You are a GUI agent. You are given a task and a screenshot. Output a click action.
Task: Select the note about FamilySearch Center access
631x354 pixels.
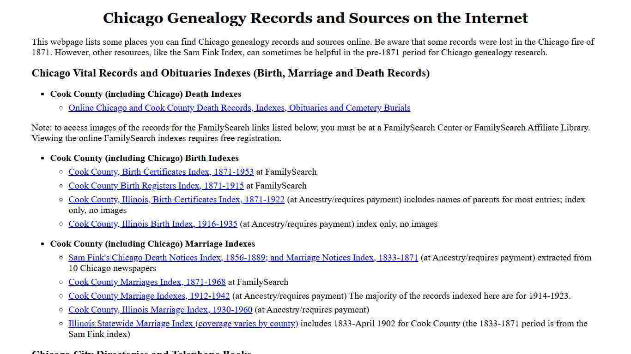[311, 133]
